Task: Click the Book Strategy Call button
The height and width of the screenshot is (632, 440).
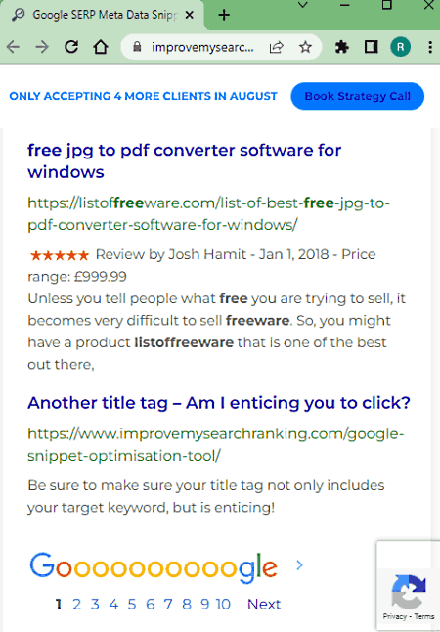Action: (358, 96)
